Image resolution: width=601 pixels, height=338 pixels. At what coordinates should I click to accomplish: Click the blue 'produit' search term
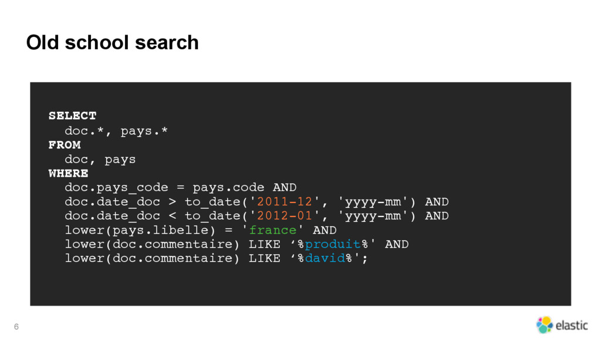pos(333,244)
